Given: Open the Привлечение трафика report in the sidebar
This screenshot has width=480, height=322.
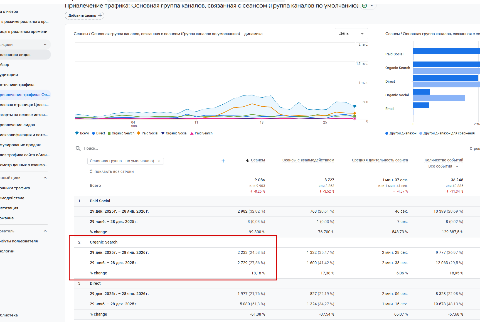Looking at the screenshot, I should pos(24,95).
